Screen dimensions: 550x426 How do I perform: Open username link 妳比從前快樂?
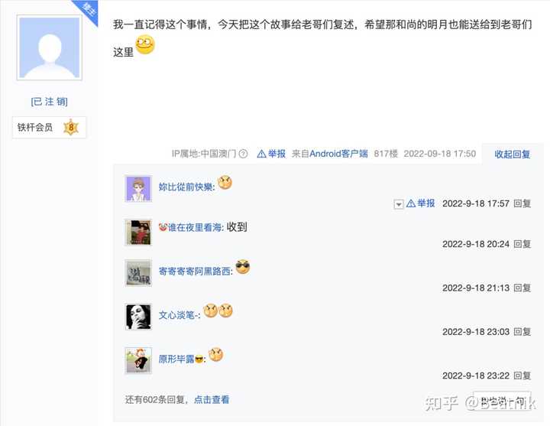[x=186, y=187]
